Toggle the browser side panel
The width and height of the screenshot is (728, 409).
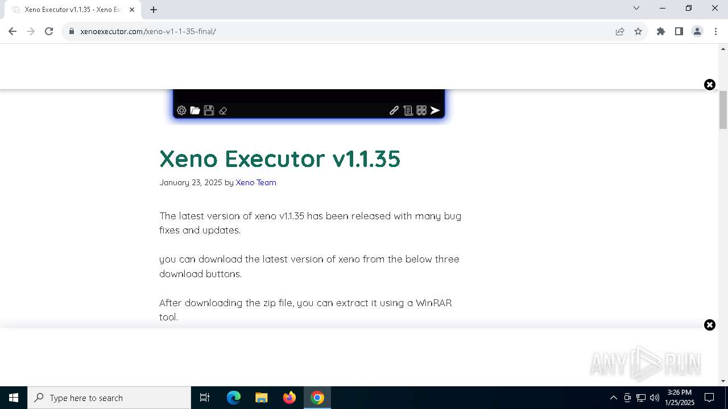click(x=679, y=31)
